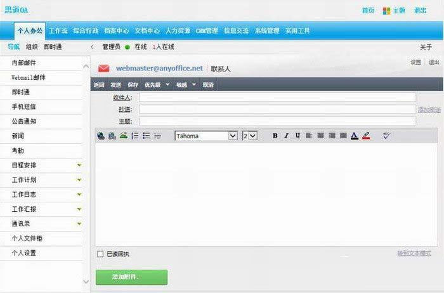This screenshot has width=444, height=293.
Task: Expand the 工作日志 sidebar section
Action: [79, 195]
